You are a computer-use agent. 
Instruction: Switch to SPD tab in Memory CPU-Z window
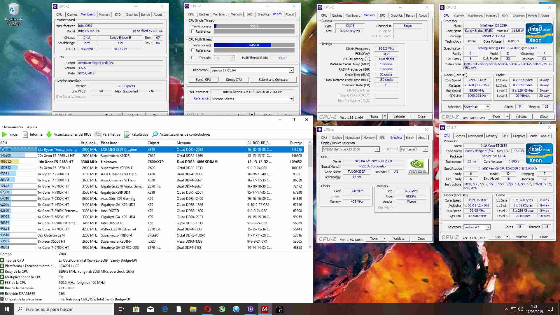click(x=382, y=15)
